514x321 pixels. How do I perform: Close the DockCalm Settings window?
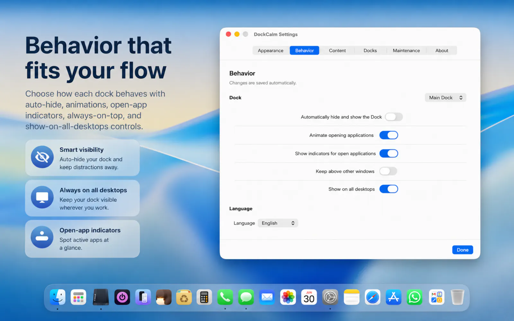click(x=228, y=34)
